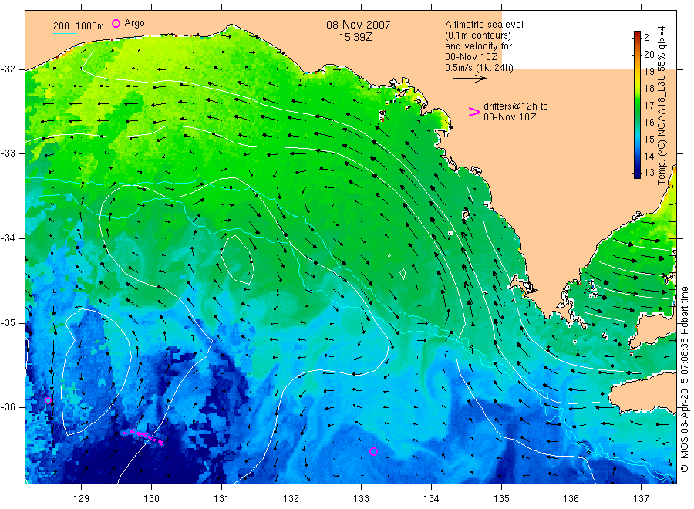Click the longitude axis label 129
The image size is (694, 509).
[x=82, y=499]
